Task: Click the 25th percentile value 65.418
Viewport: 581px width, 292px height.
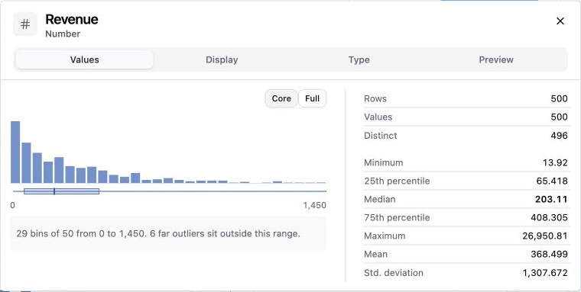Action: pos(552,181)
